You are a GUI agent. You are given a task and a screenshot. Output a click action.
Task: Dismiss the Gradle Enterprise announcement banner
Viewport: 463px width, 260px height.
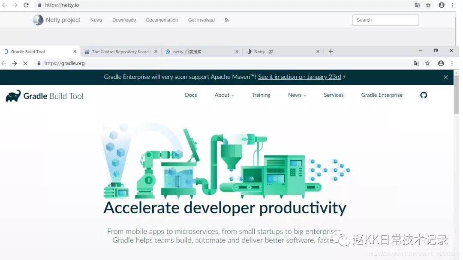pyautogui.click(x=446, y=78)
